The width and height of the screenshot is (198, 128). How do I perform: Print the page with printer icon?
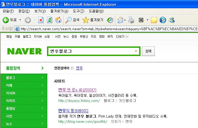131,20
